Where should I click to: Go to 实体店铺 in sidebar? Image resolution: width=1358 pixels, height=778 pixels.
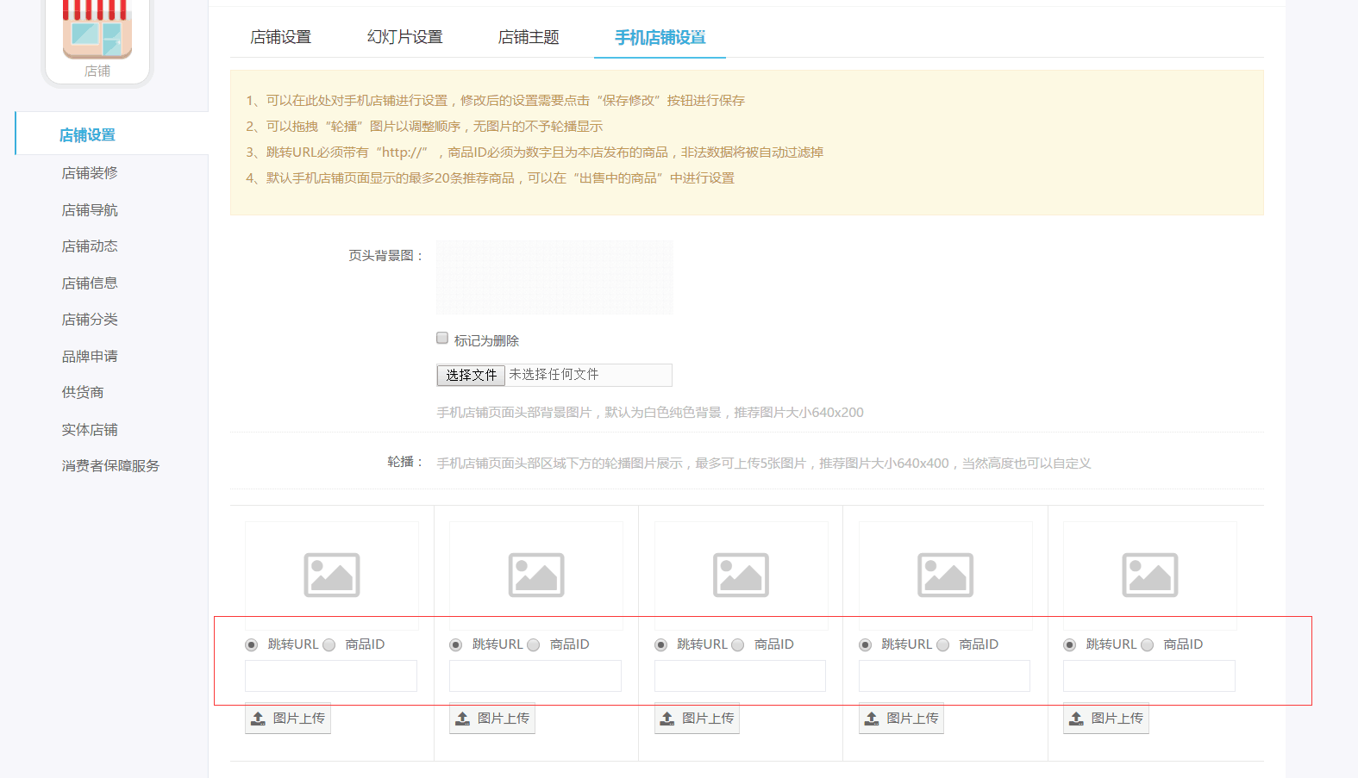(90, 429)
